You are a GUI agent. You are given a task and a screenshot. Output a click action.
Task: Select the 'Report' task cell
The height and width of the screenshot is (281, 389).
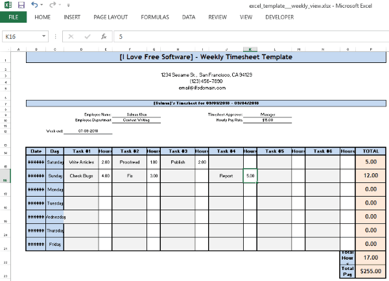tap(226, 176)
